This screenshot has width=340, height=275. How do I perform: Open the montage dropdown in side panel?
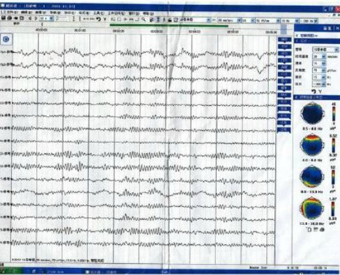pos(326,49)
